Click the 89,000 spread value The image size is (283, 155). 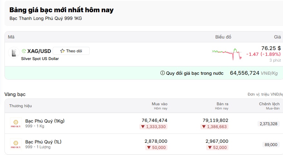pyautogui.click(x=271, y=145)
